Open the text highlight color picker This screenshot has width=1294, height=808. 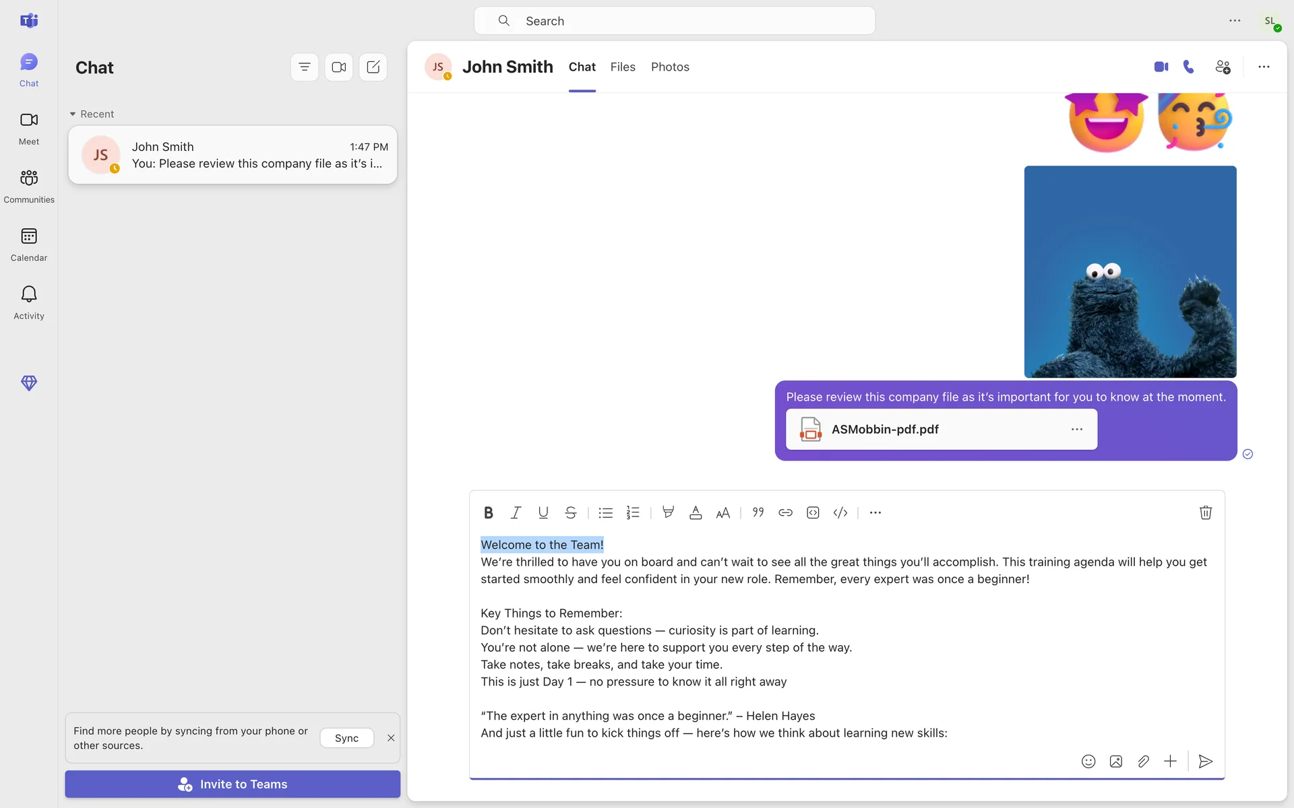coord(668,512)
